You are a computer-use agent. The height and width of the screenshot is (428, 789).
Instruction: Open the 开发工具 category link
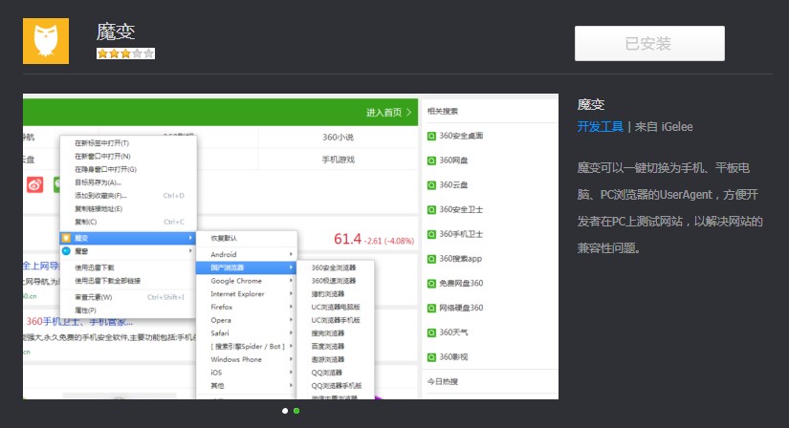point(600,127)
